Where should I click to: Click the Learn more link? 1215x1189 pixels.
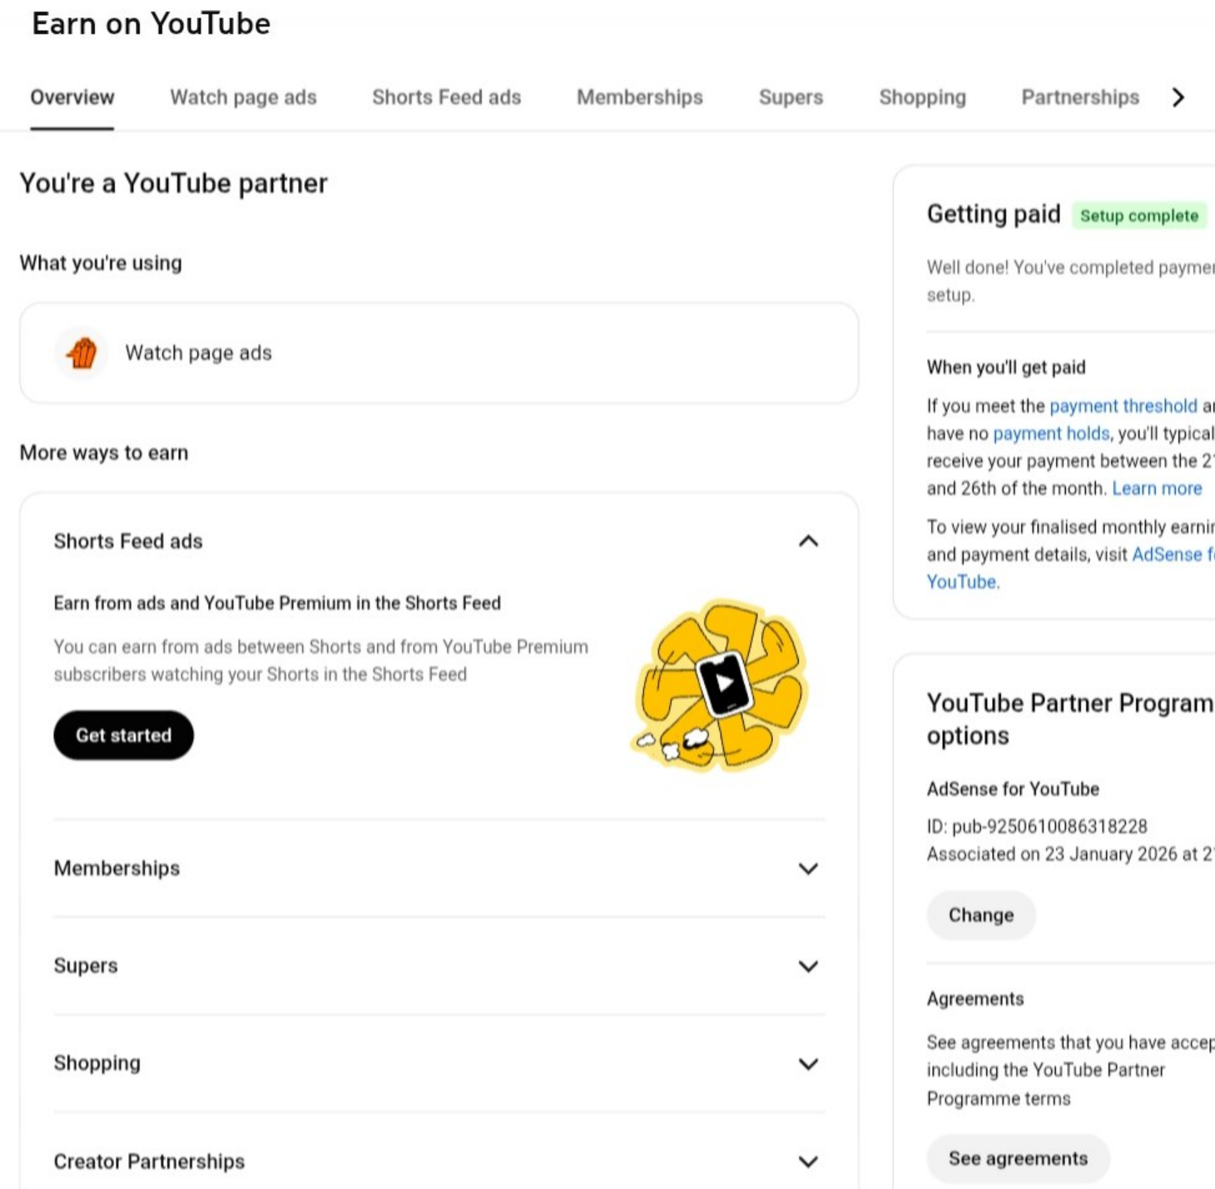(1156, 488)
